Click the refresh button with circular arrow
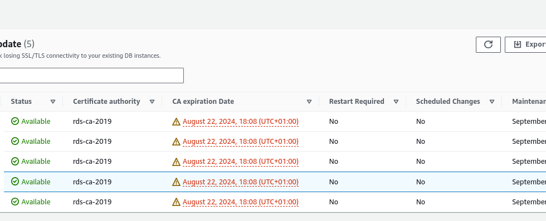This screenshot has width=546, height=221. [488, 44]
